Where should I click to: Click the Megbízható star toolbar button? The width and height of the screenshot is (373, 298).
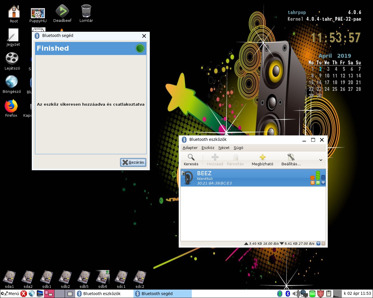tap(263, 160)
